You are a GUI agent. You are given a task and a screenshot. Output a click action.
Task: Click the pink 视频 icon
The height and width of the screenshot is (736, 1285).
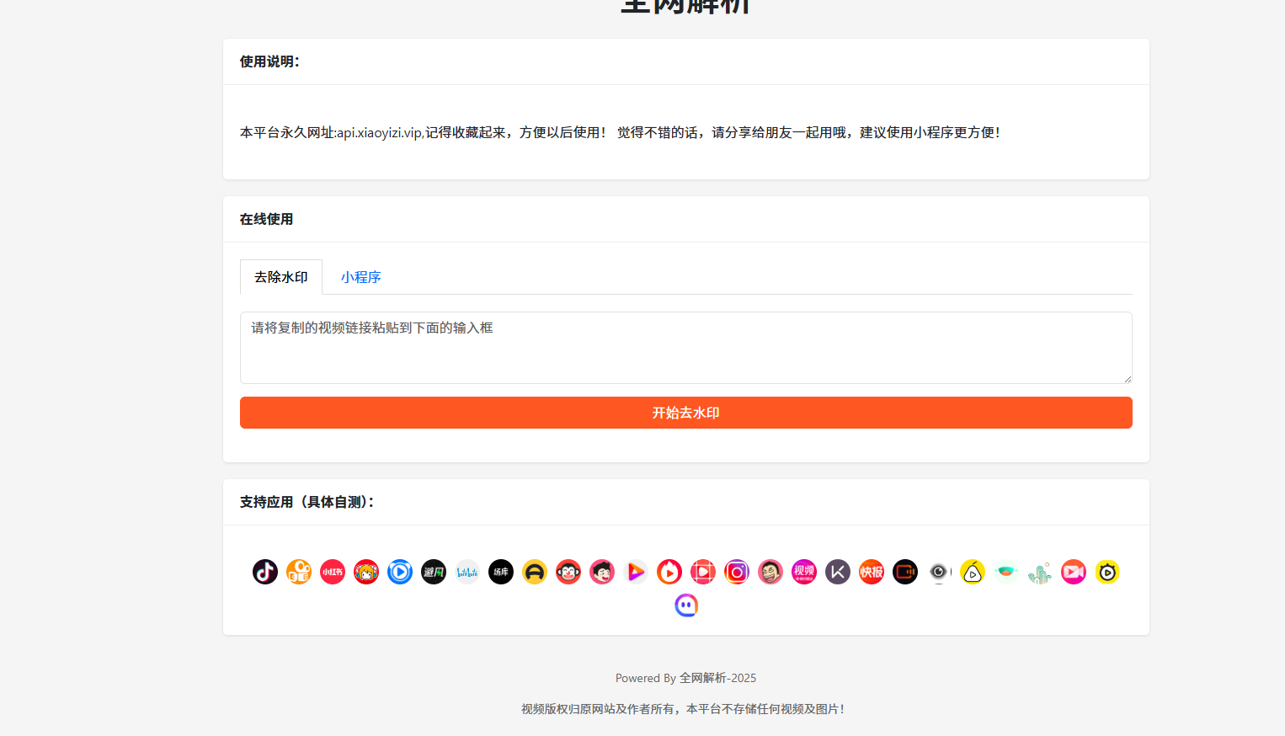(x=804, y=572)
